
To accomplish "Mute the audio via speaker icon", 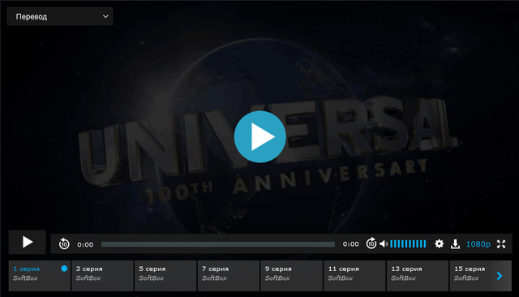I will coord(384,244).
